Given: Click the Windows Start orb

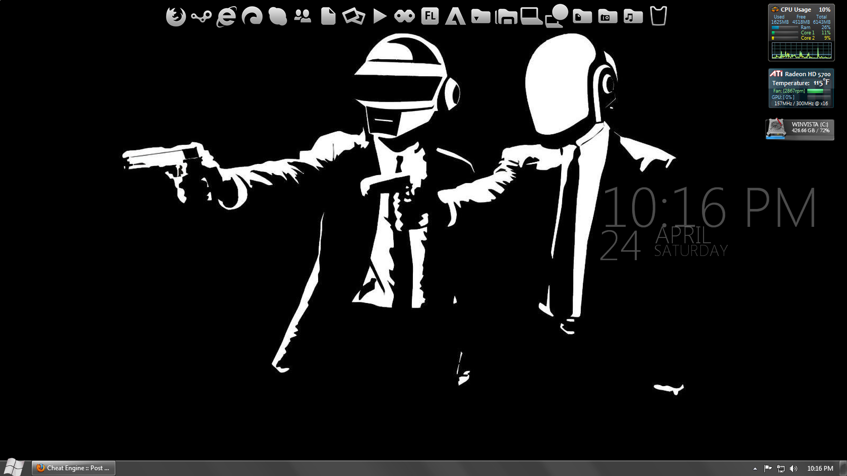Looking at the screenshot, I should (14, 468).
